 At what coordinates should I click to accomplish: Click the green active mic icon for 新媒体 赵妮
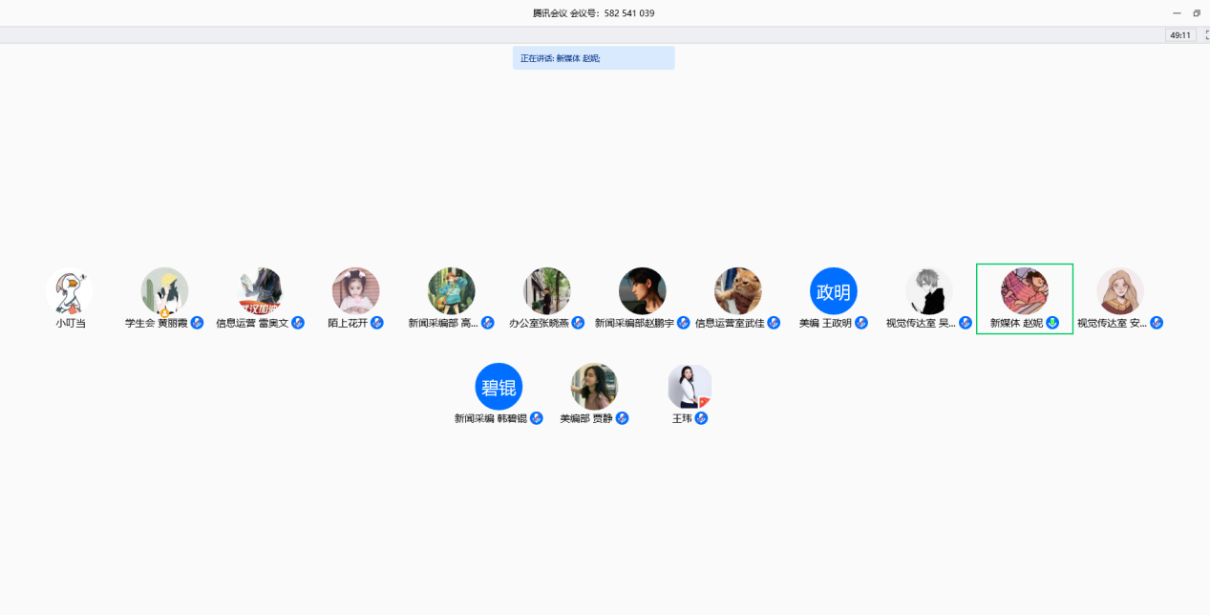1052,323
